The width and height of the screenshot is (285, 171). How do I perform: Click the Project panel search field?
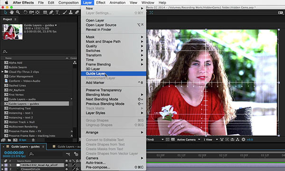[39, 52]
